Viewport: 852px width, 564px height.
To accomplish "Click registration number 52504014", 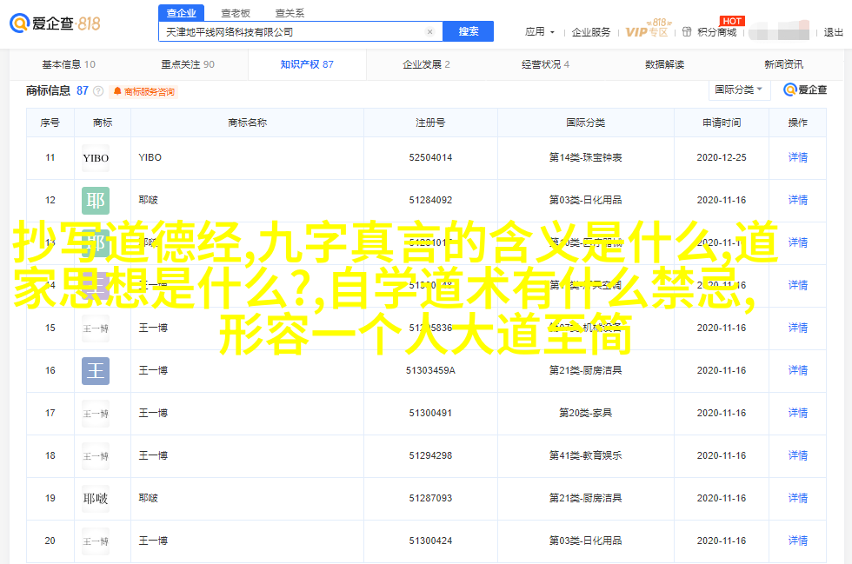I will click(x=430, y=157).
